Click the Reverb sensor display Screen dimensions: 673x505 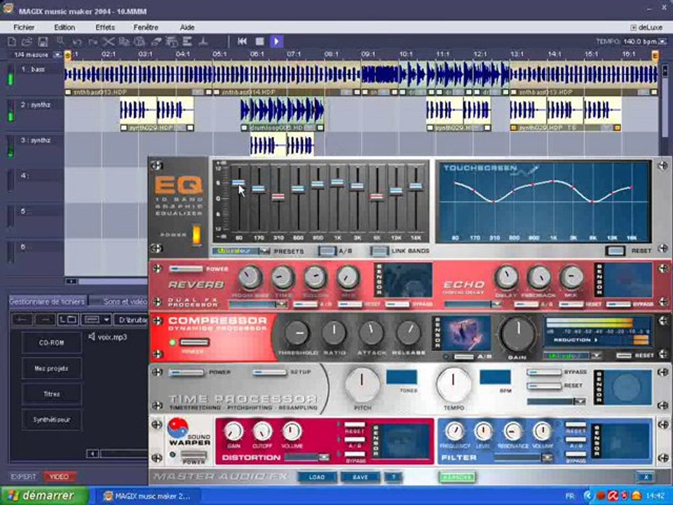[407, 280]
